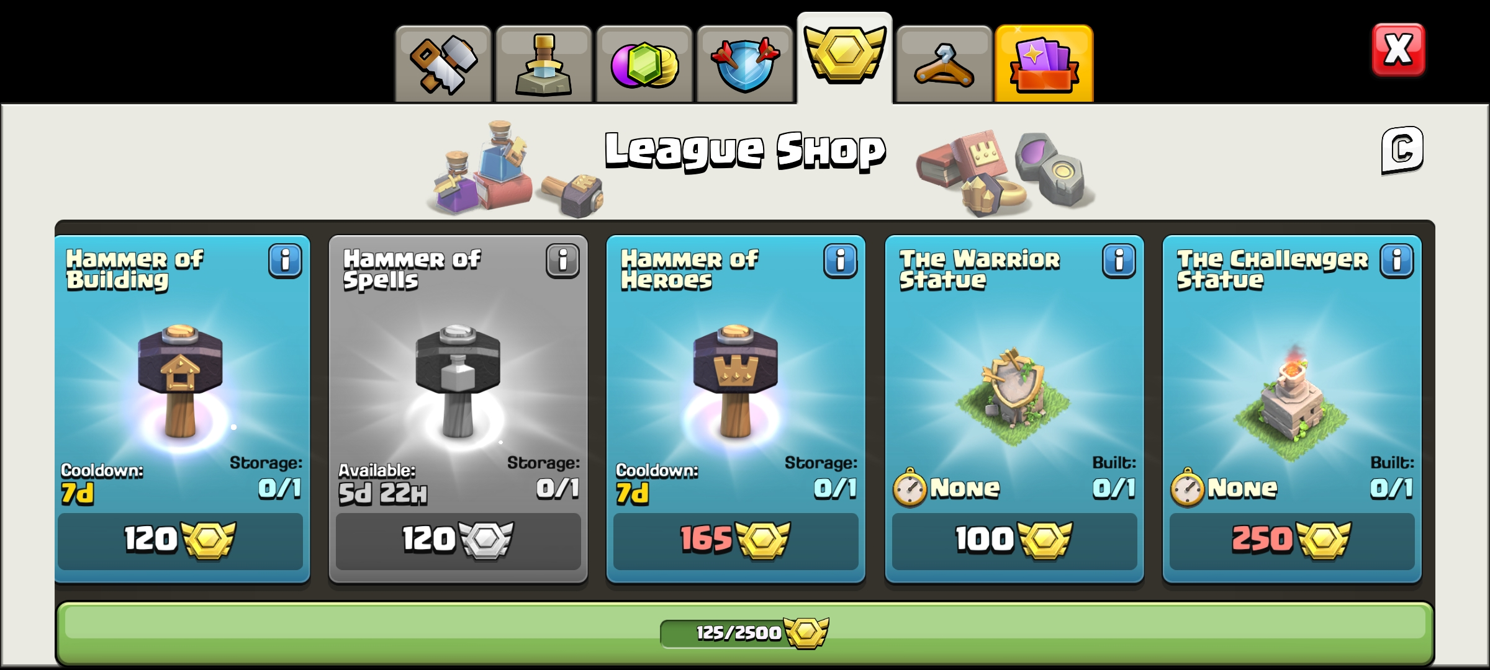Switch to the sword pedestal tab
The height and width of the screenshot is (670, 1490).
[x=543, y=64]
